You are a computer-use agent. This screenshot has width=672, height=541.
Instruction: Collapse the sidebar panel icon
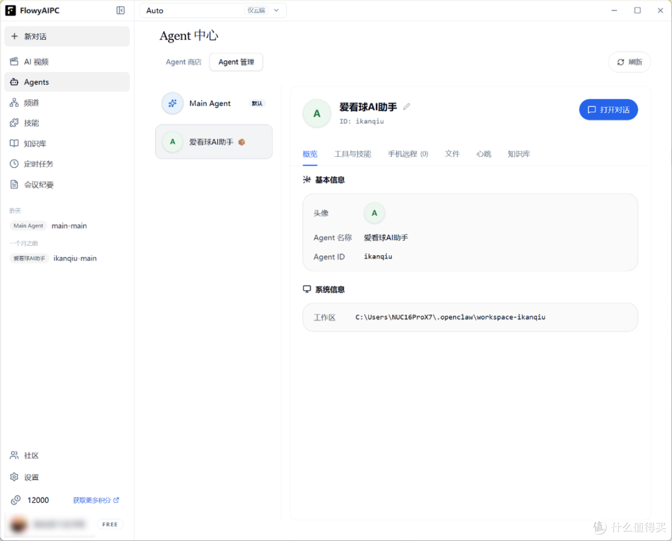(x=121, y=11)
